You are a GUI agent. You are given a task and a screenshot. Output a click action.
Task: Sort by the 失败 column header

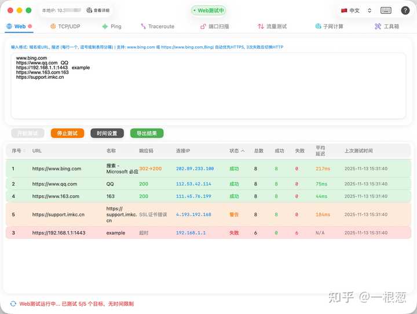coord(300,151)
